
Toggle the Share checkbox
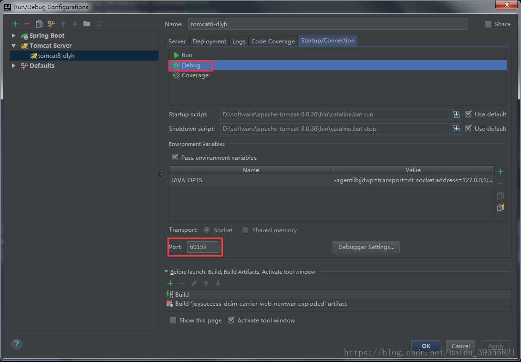tap(488, 24)
